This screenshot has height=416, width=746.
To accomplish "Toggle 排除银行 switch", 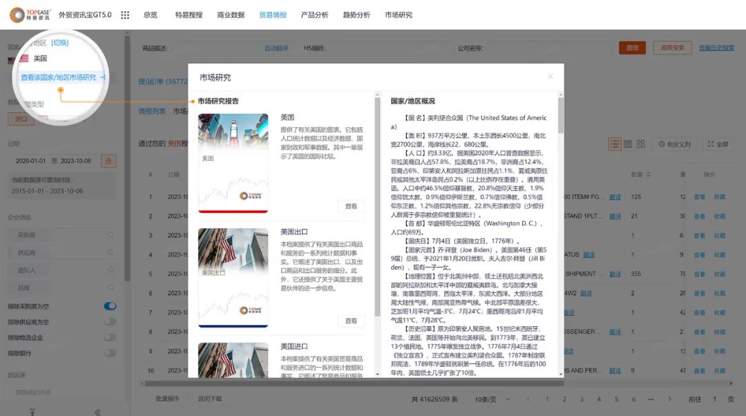I will (110, 353).
